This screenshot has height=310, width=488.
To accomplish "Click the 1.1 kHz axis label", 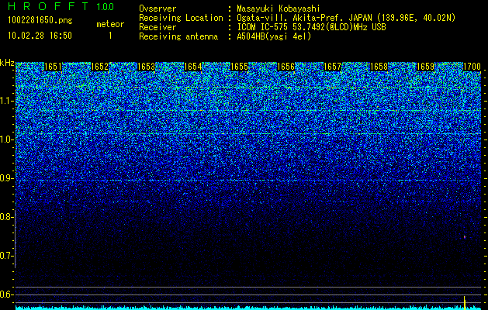I will [x=7, y=101].
